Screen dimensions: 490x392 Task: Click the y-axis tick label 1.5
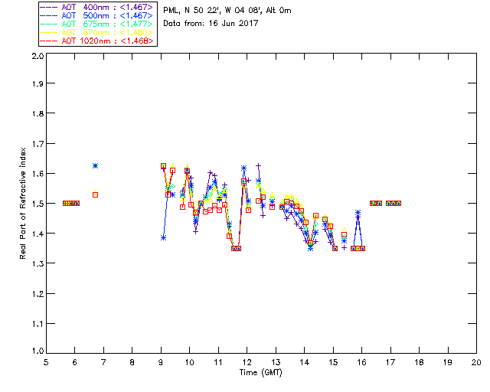click(38, 204)
